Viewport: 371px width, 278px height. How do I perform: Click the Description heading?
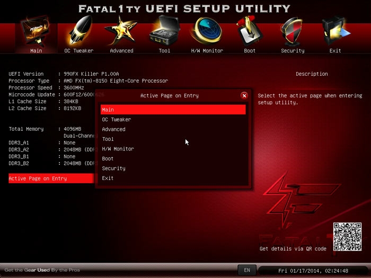click(312, 74)
